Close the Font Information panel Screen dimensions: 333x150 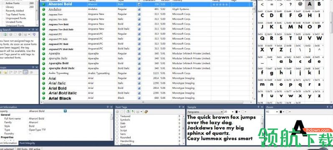coord(111,107)
